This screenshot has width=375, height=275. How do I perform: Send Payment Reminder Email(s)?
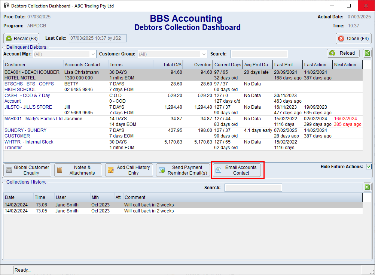(183, 170)
